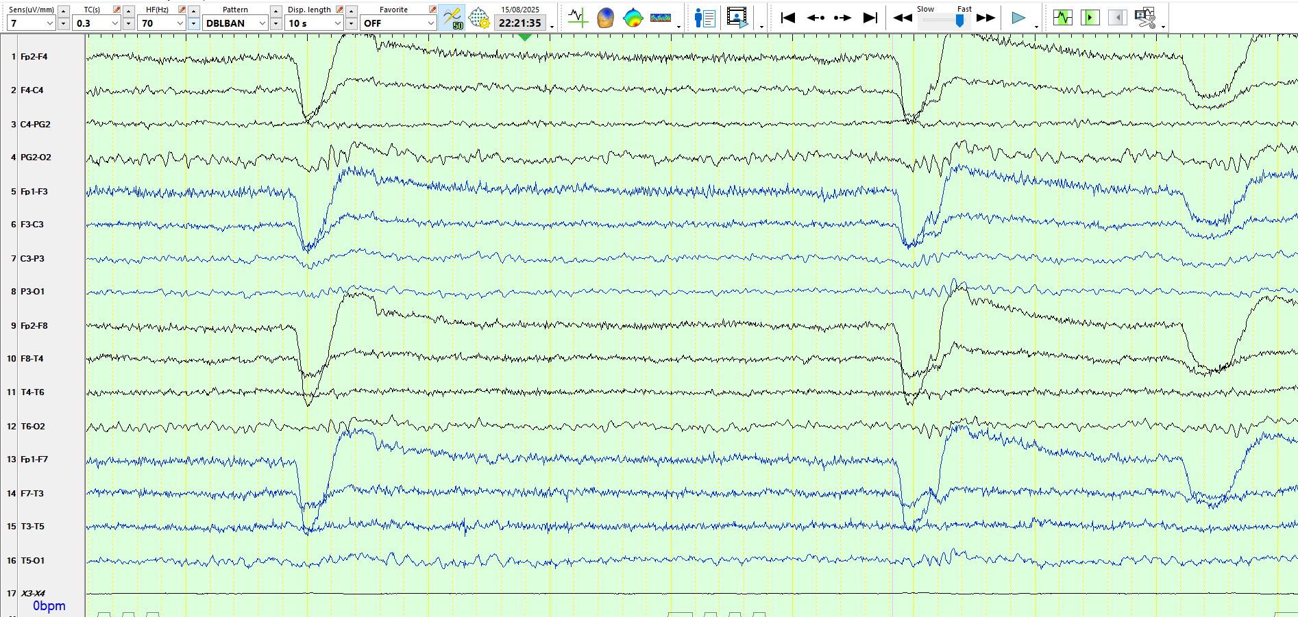1298x617 pixels.
Task: Open the video playback window icon
Action: [x=737, y=18]
